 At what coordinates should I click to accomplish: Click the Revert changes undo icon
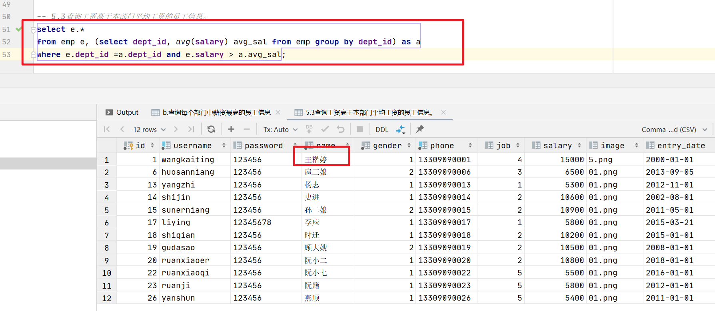341,129
